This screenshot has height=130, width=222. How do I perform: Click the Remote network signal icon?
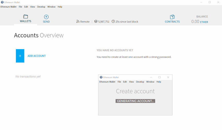tap(78, 21)
